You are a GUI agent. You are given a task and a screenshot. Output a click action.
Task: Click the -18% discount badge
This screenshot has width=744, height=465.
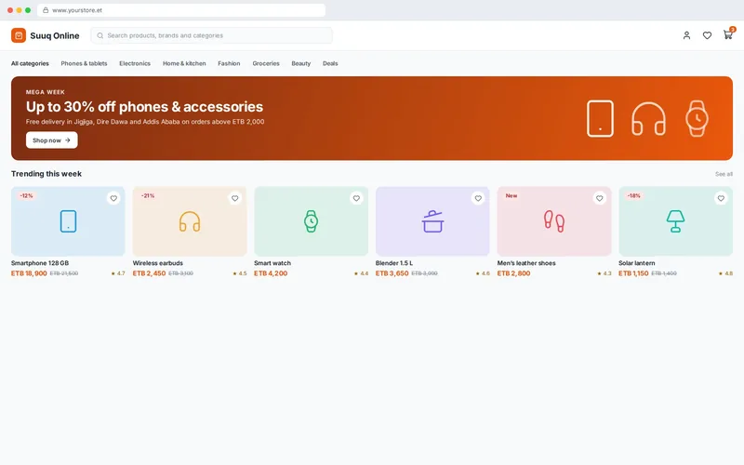click(x=634, y=195)
